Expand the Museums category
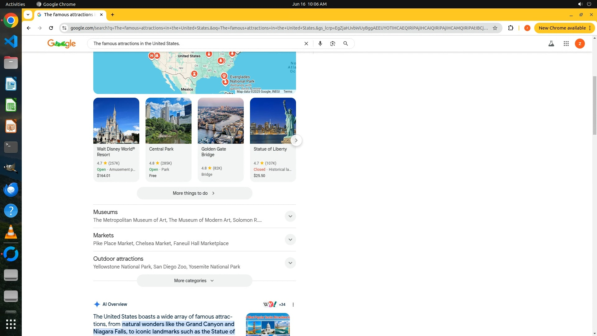 coord(290,216)
